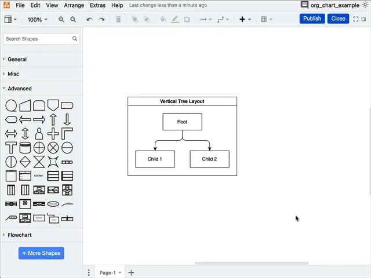Click the Zoom In magnifier icon

coord(61,19)
